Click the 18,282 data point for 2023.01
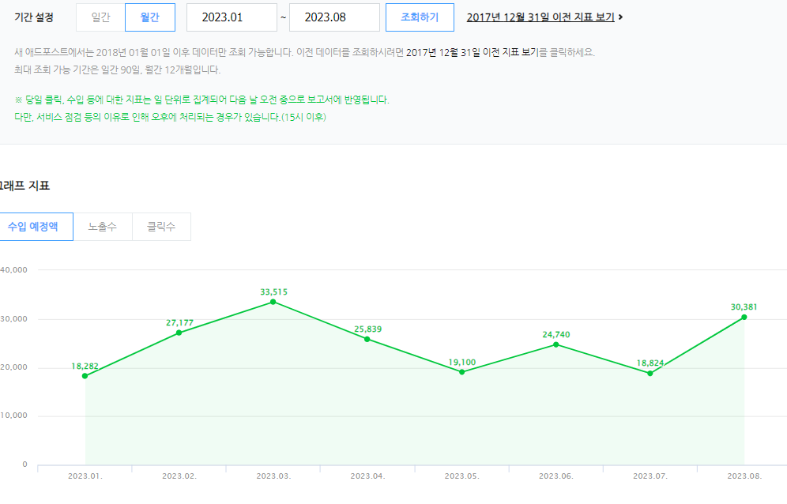Viewport: 787px width, 504px height. (x=85, y=376)
